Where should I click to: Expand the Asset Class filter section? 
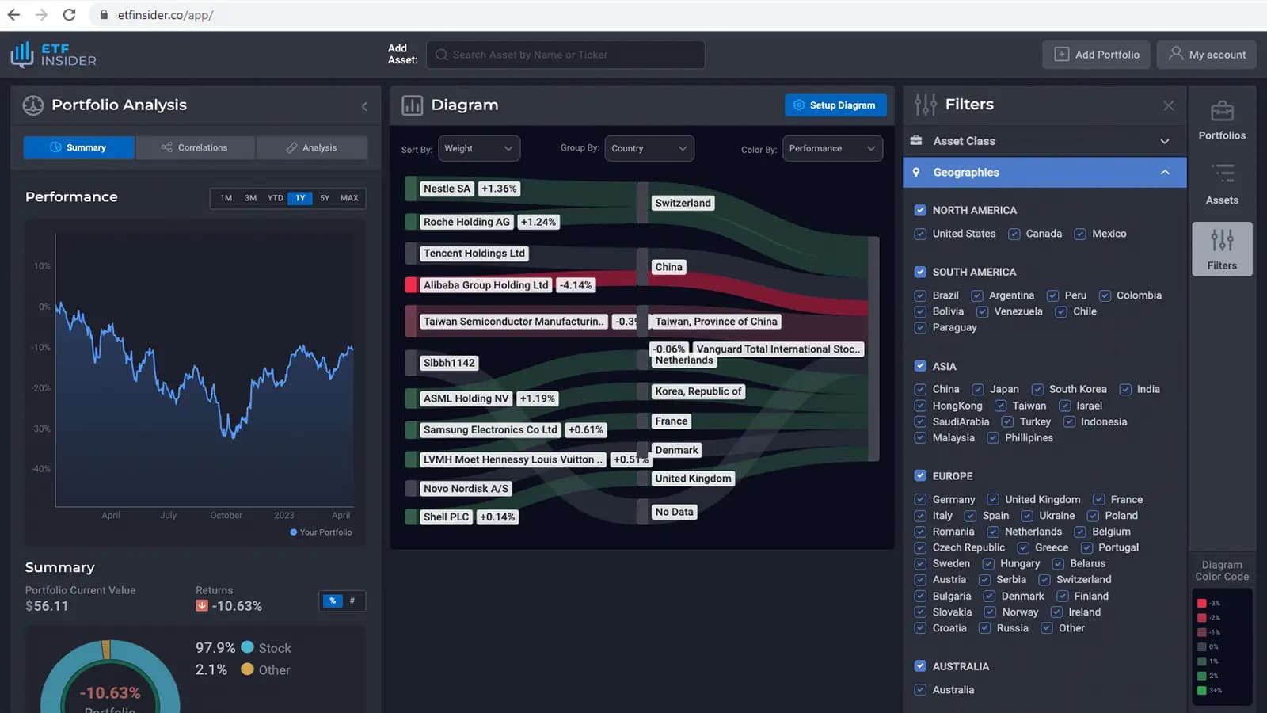pyautogui.click(x=1044, y=141)
